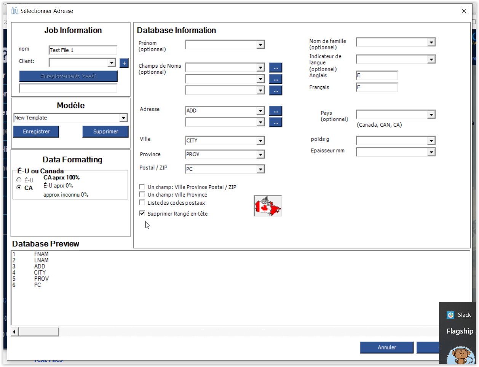Open the Pays dropdown

tap(431, 114)
